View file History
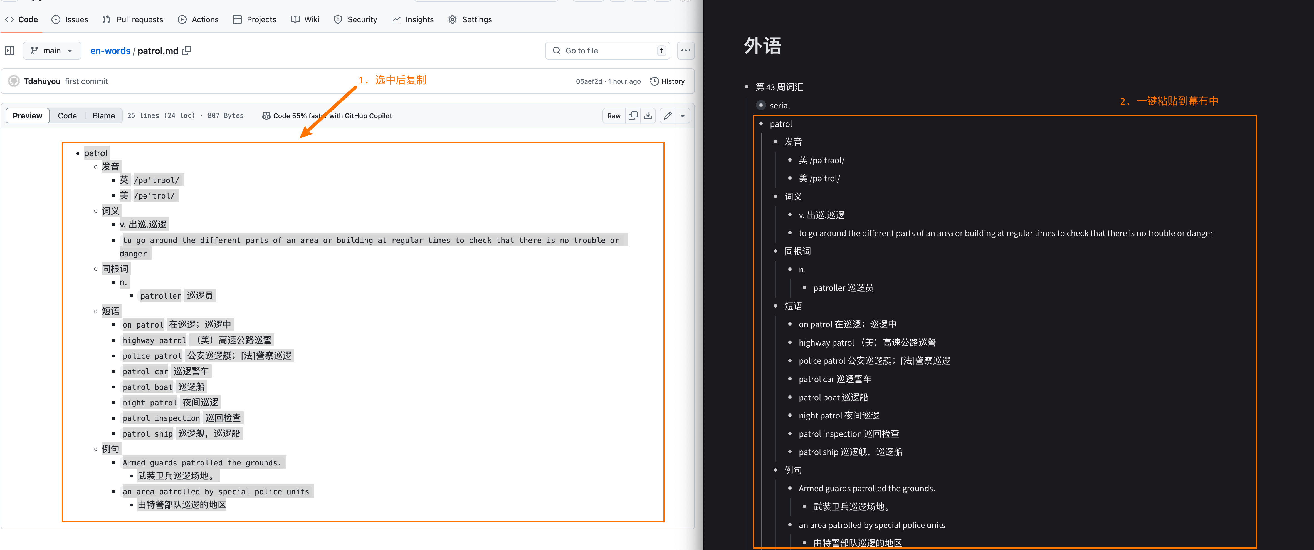Screen dimensions: 1314x550 (x=667, y=81)
